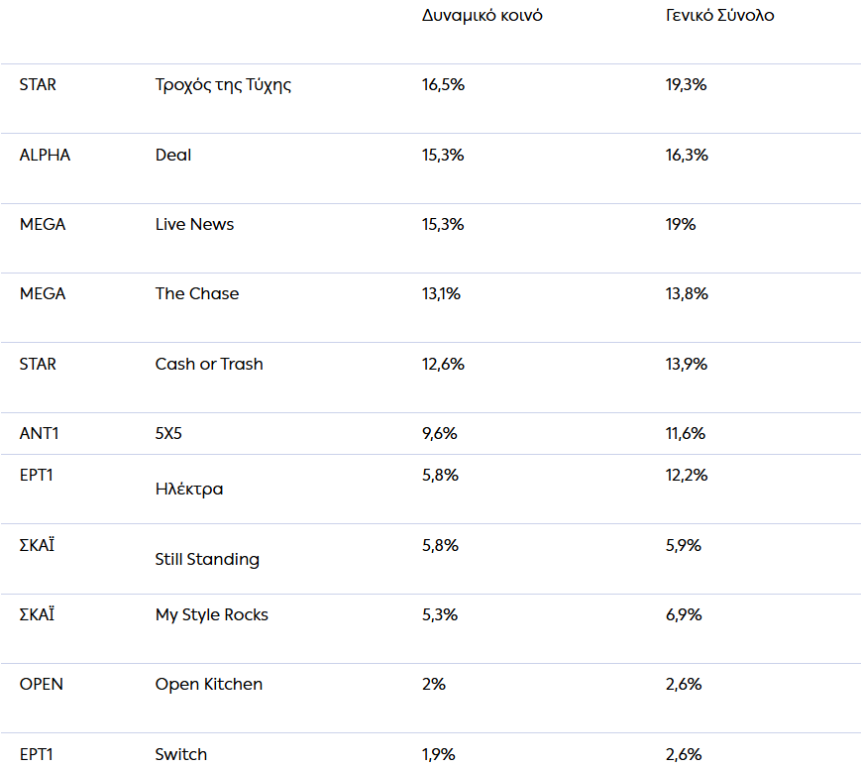Click 'The Chase' program name
861x768 pixels.
pos(197,293)
